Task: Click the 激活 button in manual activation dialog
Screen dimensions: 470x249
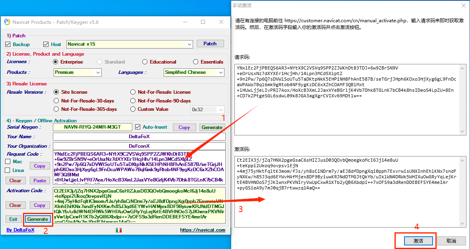Action: [418, 241]
